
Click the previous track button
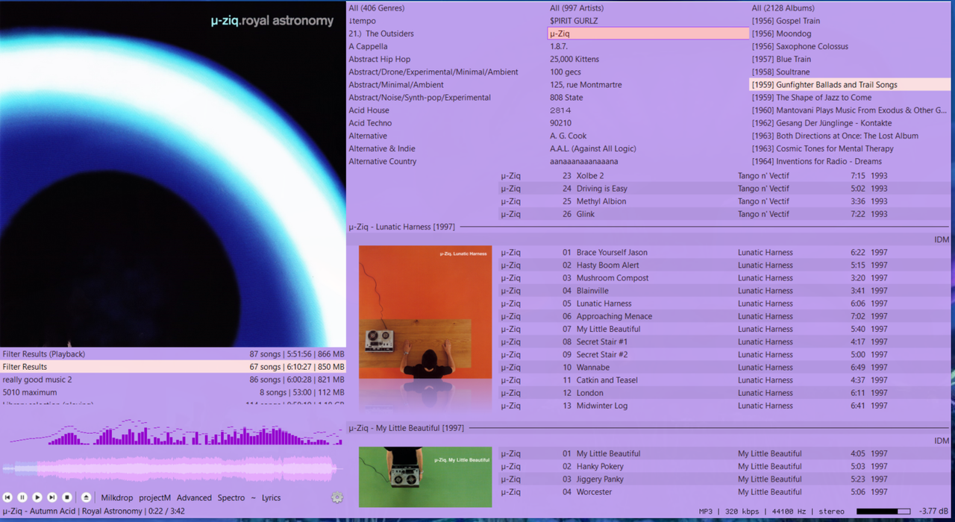(x=7, y=497)
